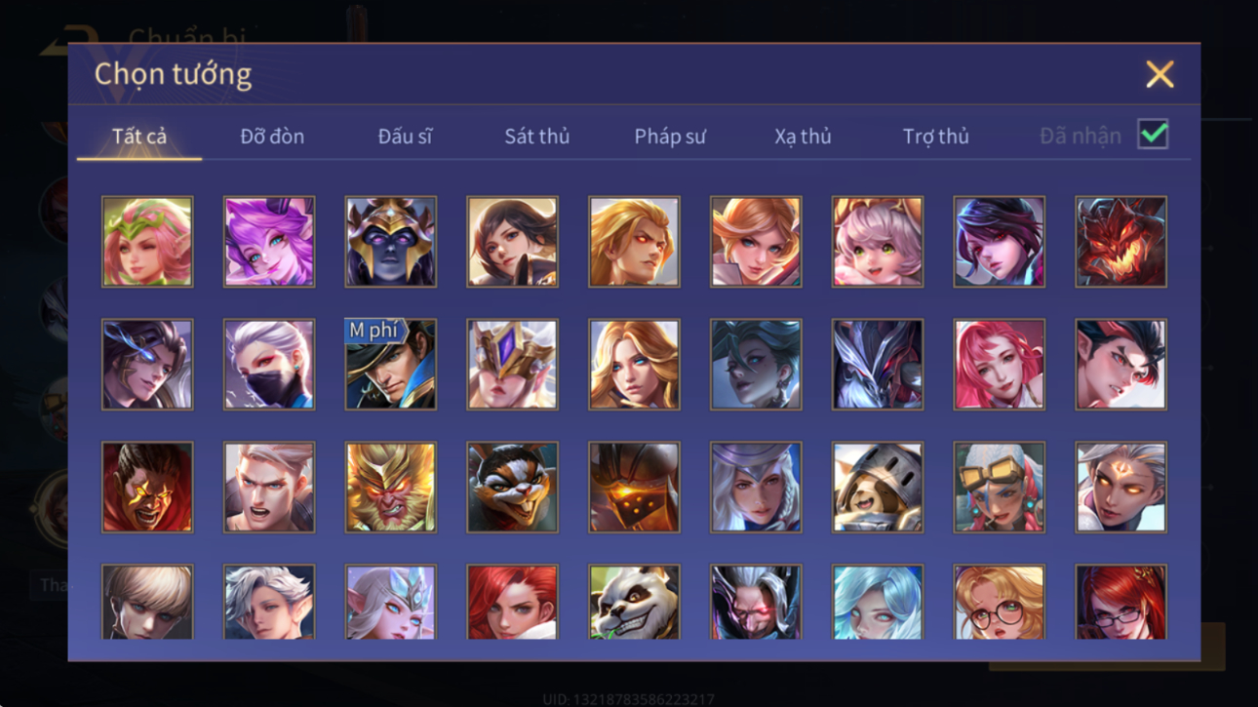The image size is (1258, 707).
Task: Open the 'Sát thủ' tab
Action: 536,137
